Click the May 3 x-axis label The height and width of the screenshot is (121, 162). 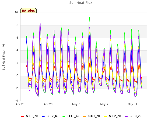(x=76, y=104)
